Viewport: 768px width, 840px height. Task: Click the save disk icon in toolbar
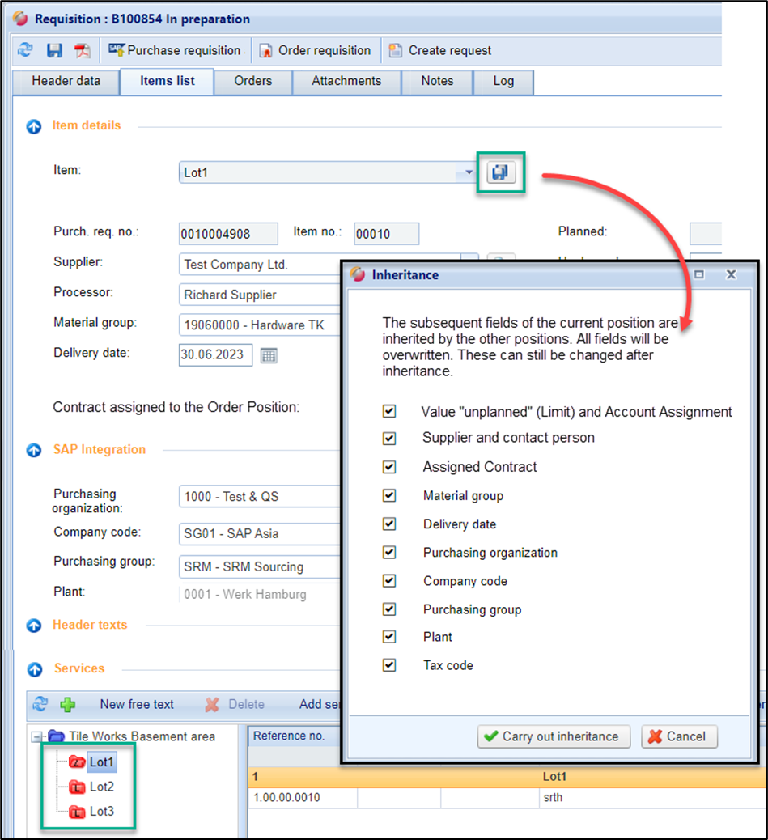pyautogui.click(x=54, y=50)
